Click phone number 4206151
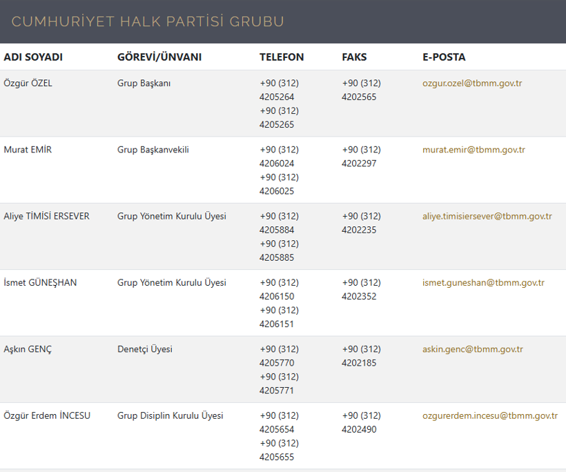Image resolution: width=566 pixels, height=472 pixels. coord(276,324)
